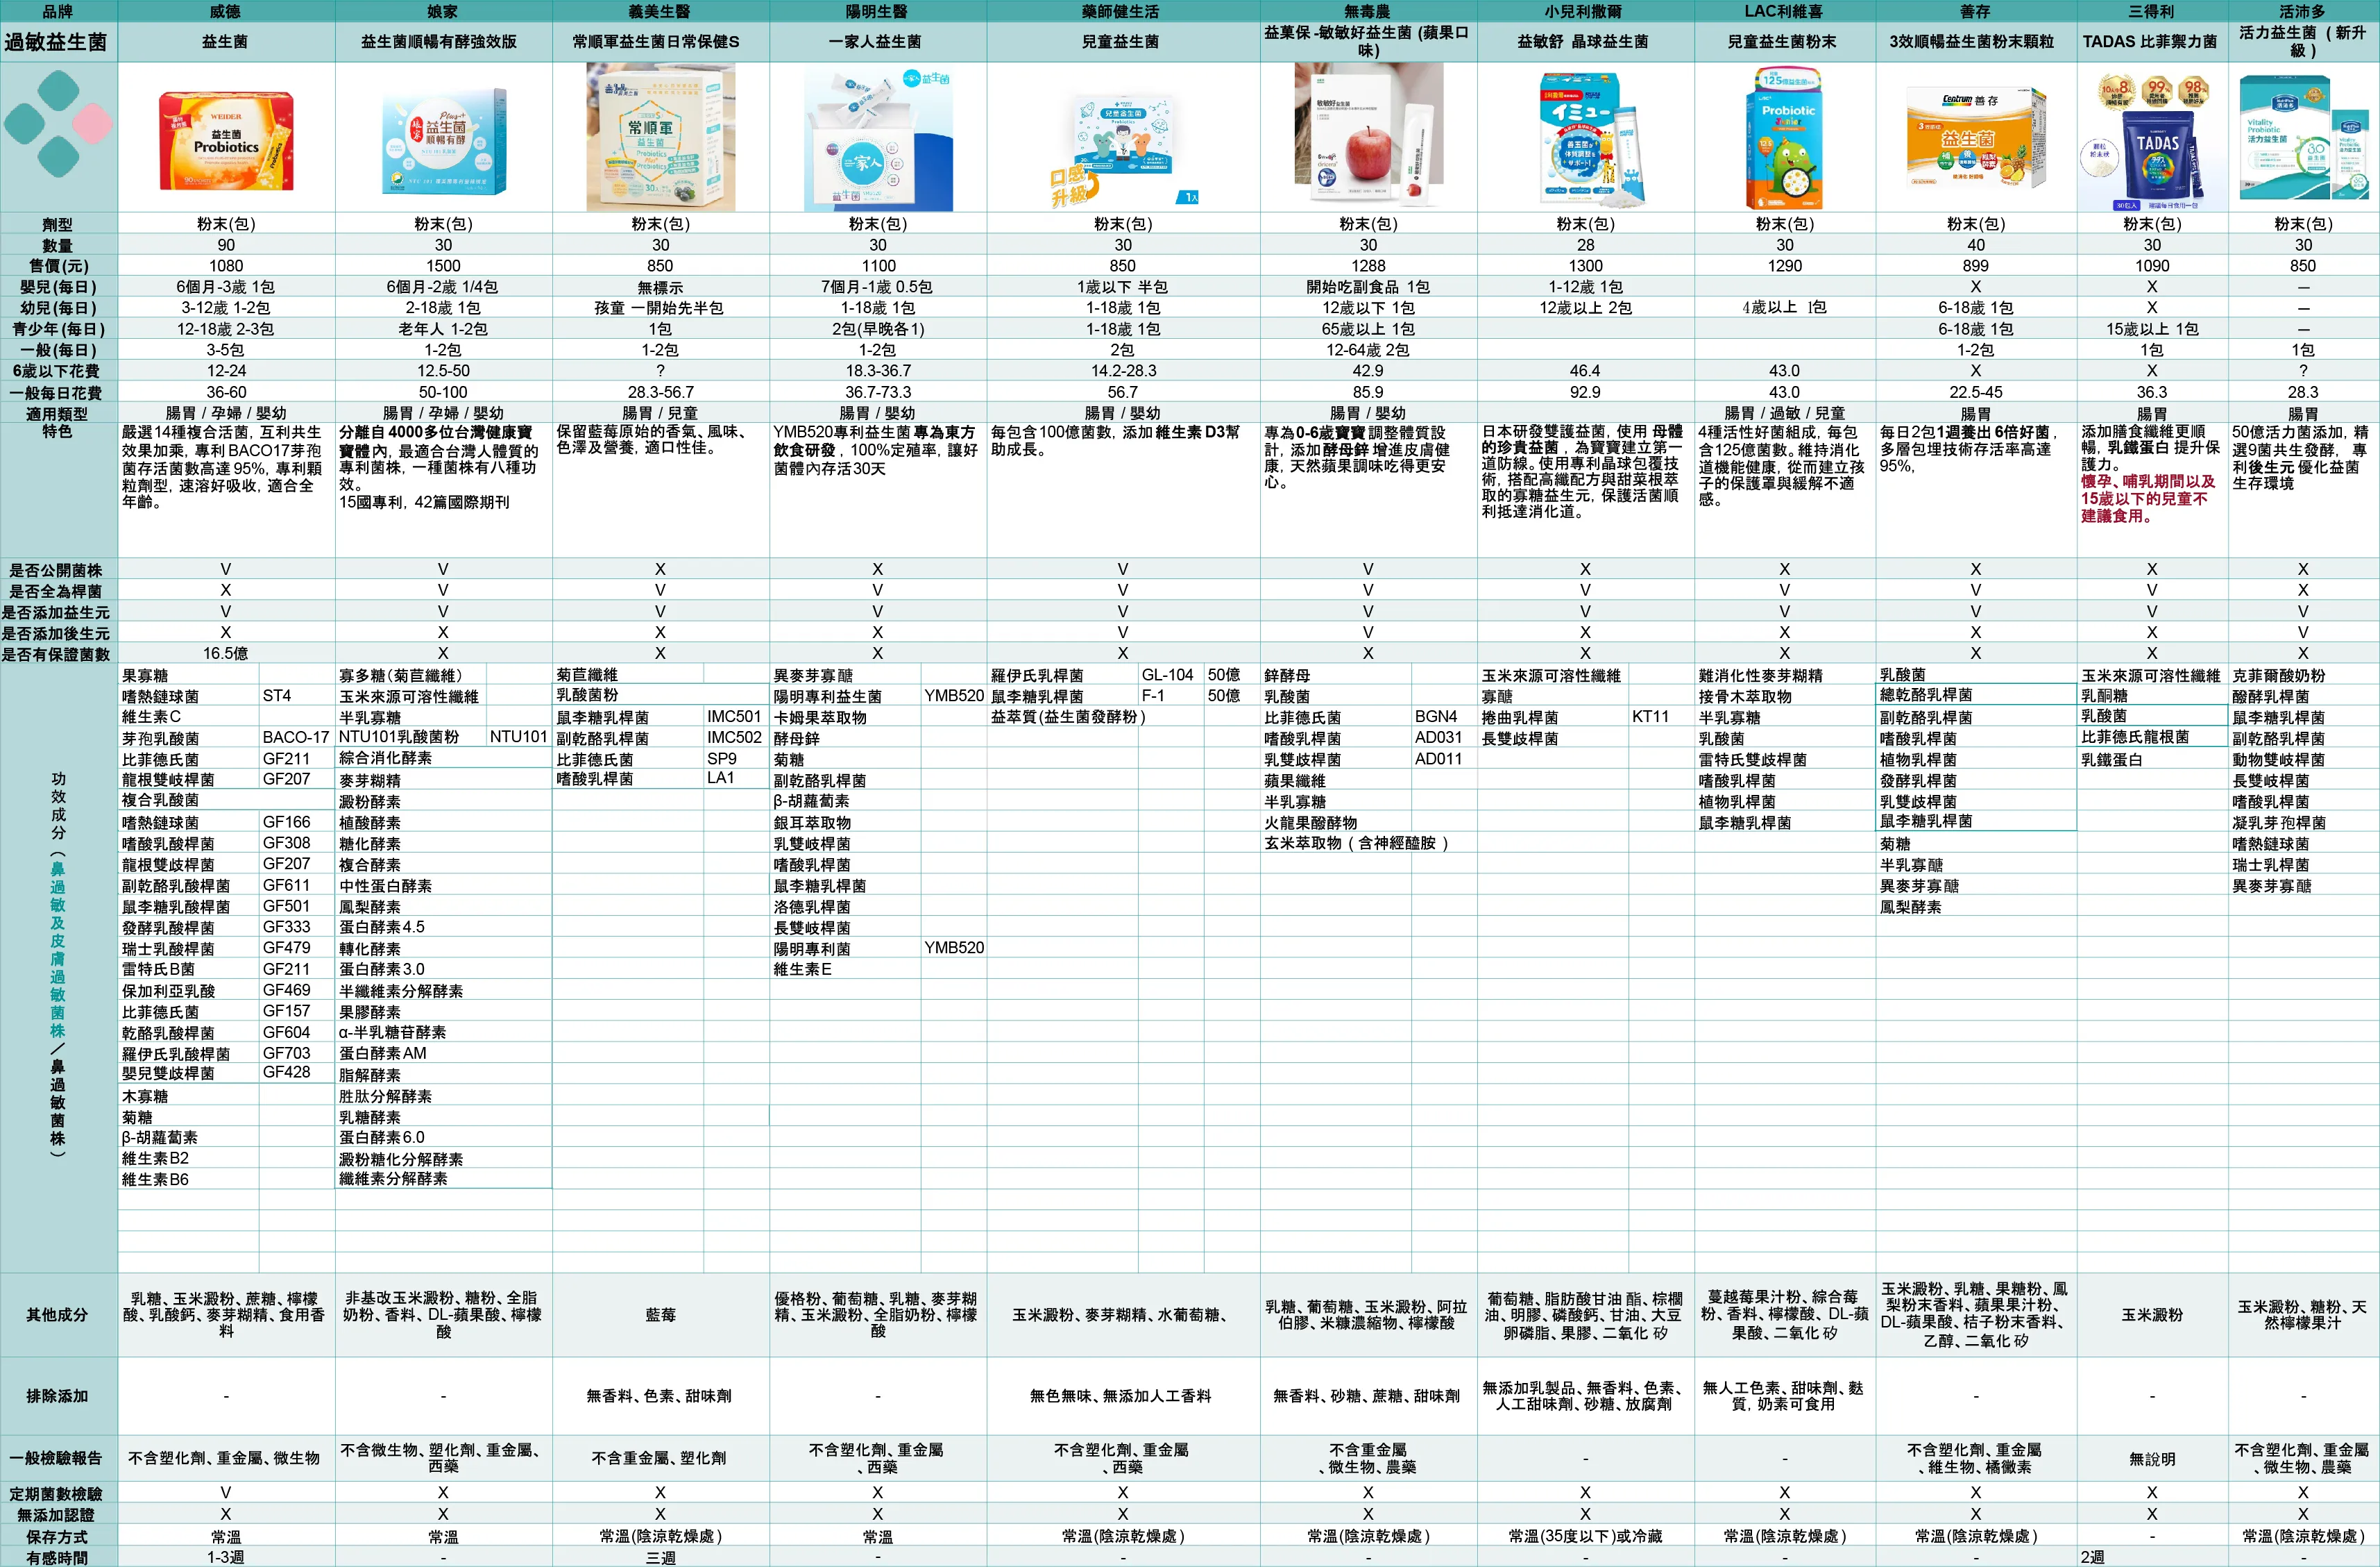Screen dimensions: 2380x1567
Task: Select the 常溫(35度以下)或冷藏 storage cell
Action: pos(1585,1536)
